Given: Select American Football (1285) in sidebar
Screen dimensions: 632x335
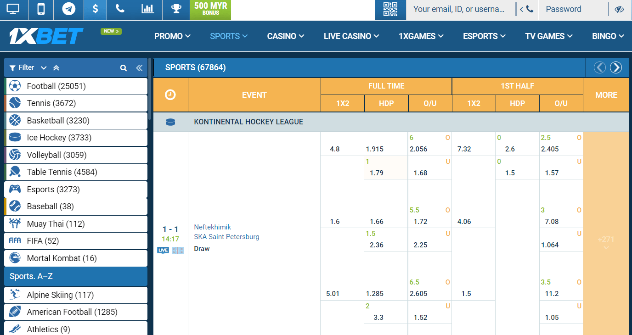Looking at the screenshot, I should click(76, 312).
